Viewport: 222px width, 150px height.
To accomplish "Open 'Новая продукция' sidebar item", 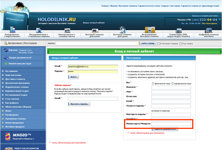I will [x=14, y=123].
